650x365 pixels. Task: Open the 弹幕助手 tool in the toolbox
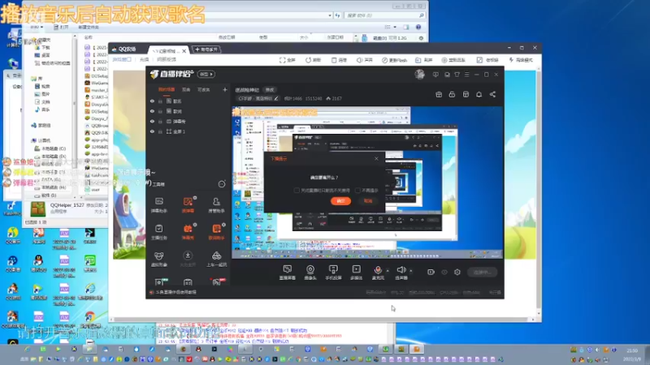(x=158, y=205)
